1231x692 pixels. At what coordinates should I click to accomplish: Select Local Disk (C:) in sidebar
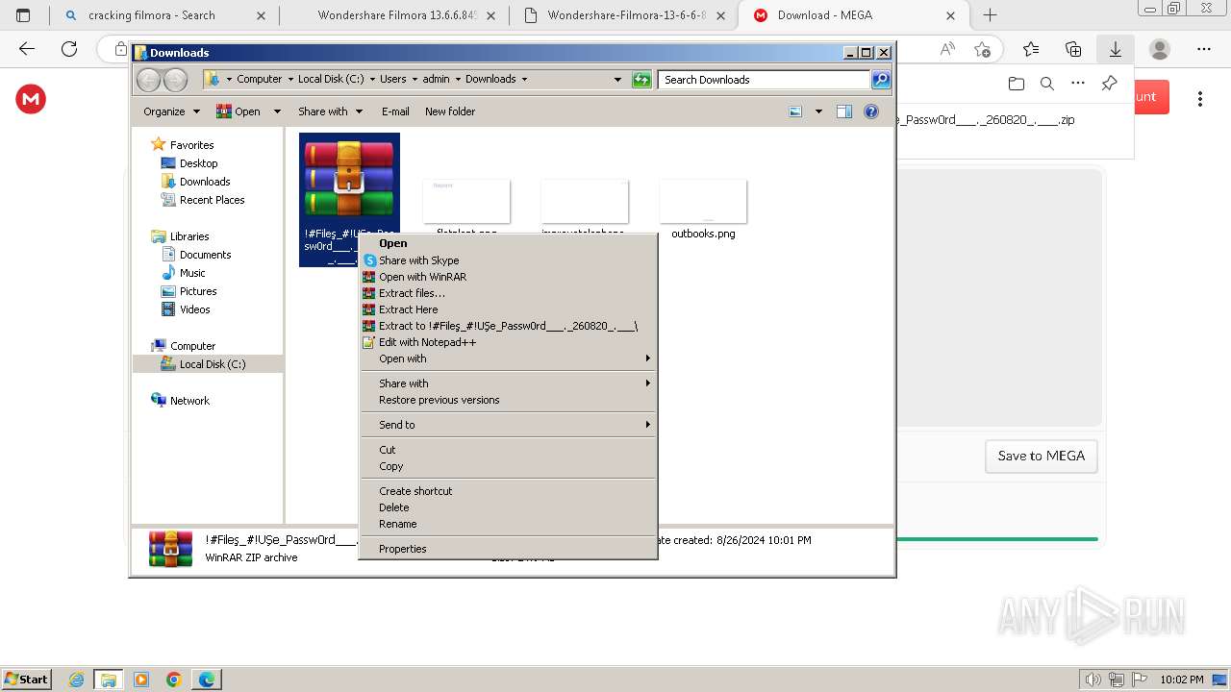[212, 364]
